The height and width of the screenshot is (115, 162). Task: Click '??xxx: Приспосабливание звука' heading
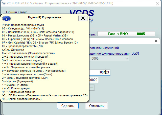point(23,25)
